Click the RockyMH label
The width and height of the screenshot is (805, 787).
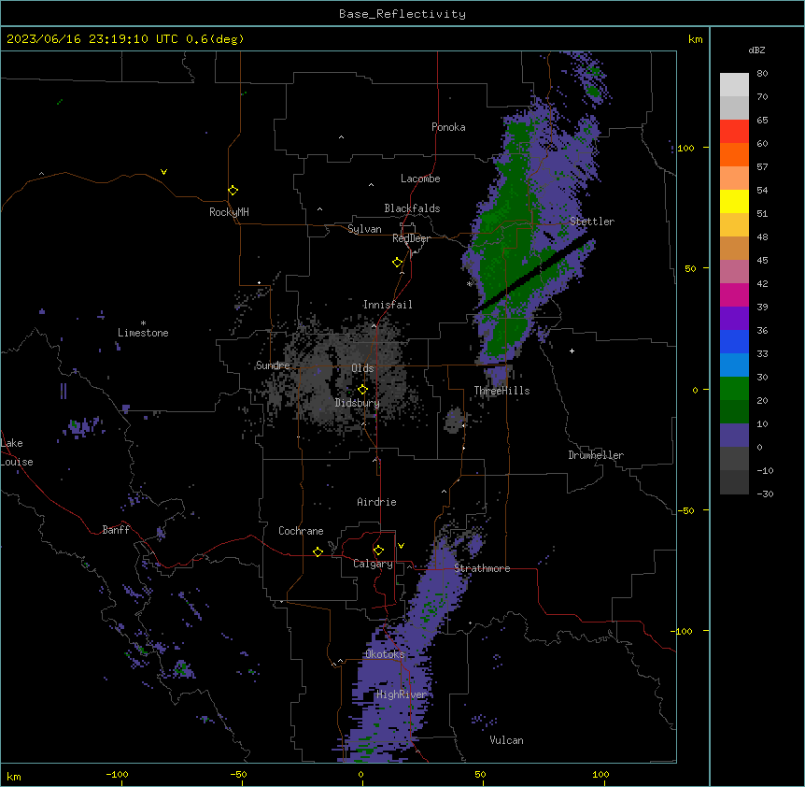tap(229, 212)
